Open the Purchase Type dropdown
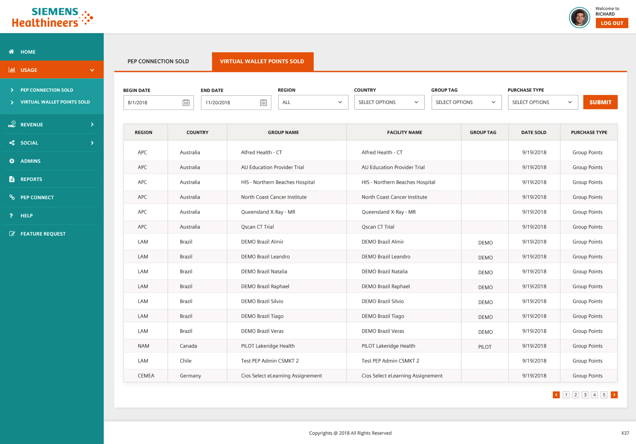 click(x=542, y=103)
